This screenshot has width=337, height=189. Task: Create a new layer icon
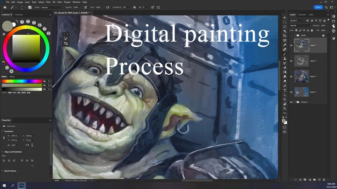click(319, 180)
